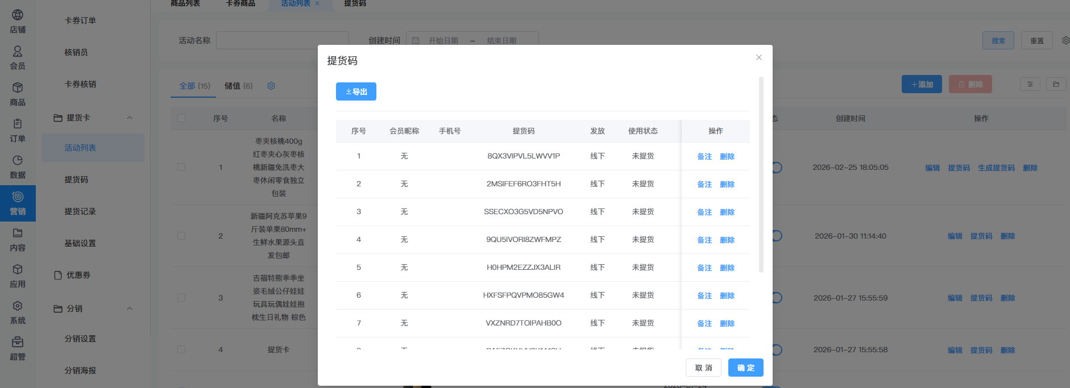Viewport: 1070px width, 388px height.
Task: Toggle status switch for 2026-02-25 row
Action: 777,168
